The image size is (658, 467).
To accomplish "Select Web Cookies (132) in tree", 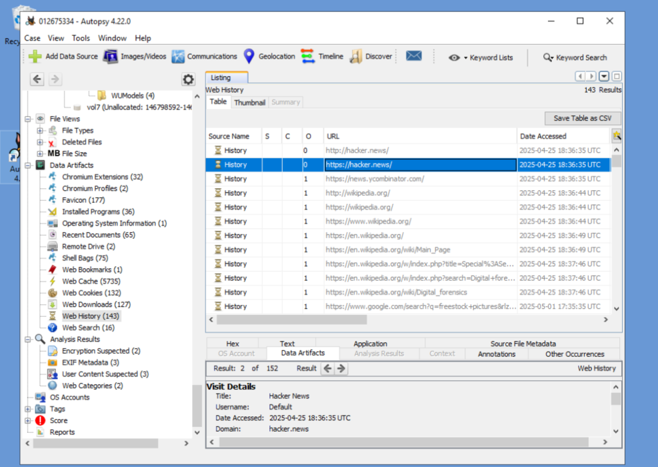I will (91, 293).
